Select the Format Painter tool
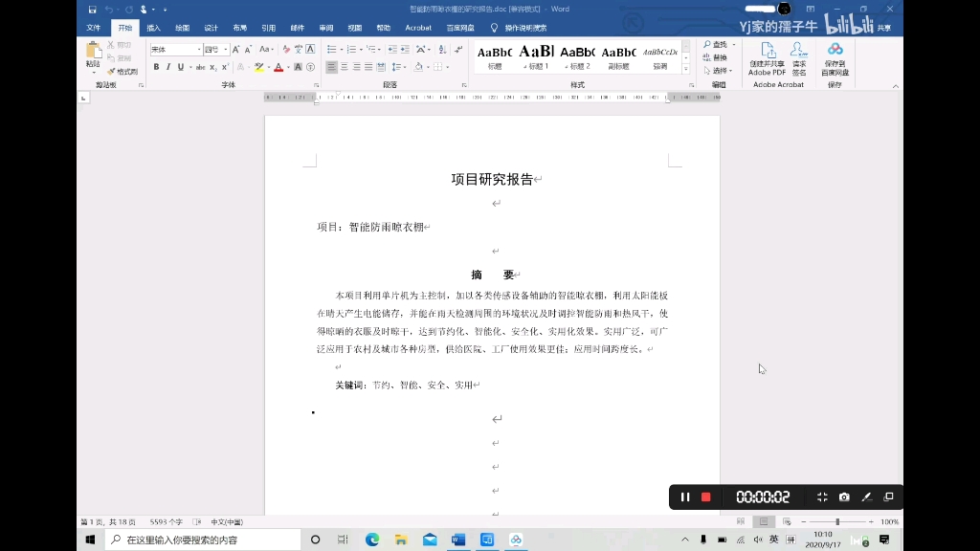Viewport: 980px width, 551px height. pyautogui.click(x=122, y=72)
